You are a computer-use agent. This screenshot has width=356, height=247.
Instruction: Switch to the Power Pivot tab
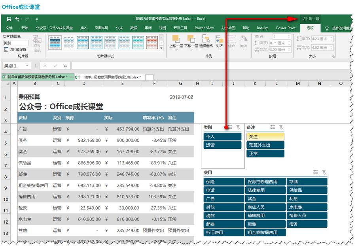coord(286,28)
